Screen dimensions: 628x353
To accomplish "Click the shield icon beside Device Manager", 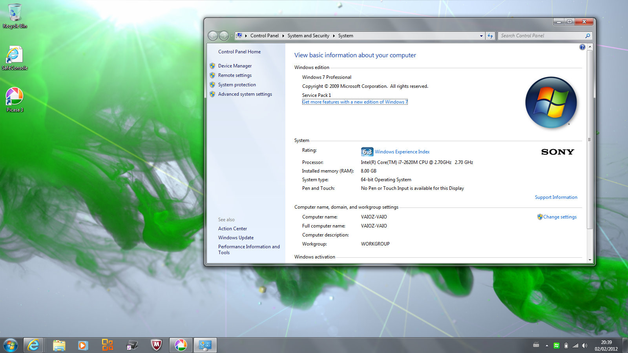I will pyautogui.click(x=212, y=66).
